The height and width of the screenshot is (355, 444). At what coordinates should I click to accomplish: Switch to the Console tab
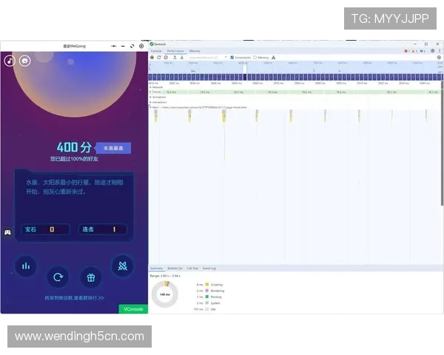click(x=156, y=51)
